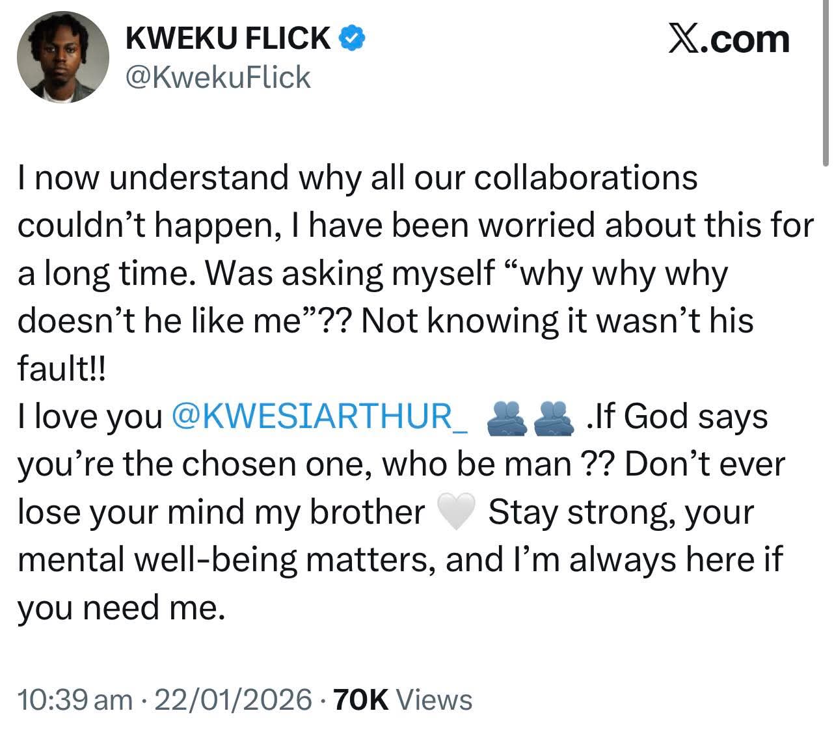
Task: Open Kweku Flick's profile picture
Action: tap(63, 57)
